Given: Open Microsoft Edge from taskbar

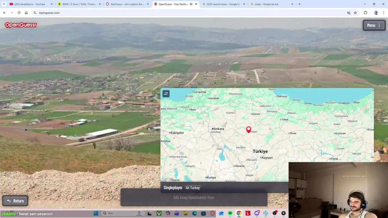Looking at the screenshot, I should point(195,213).
